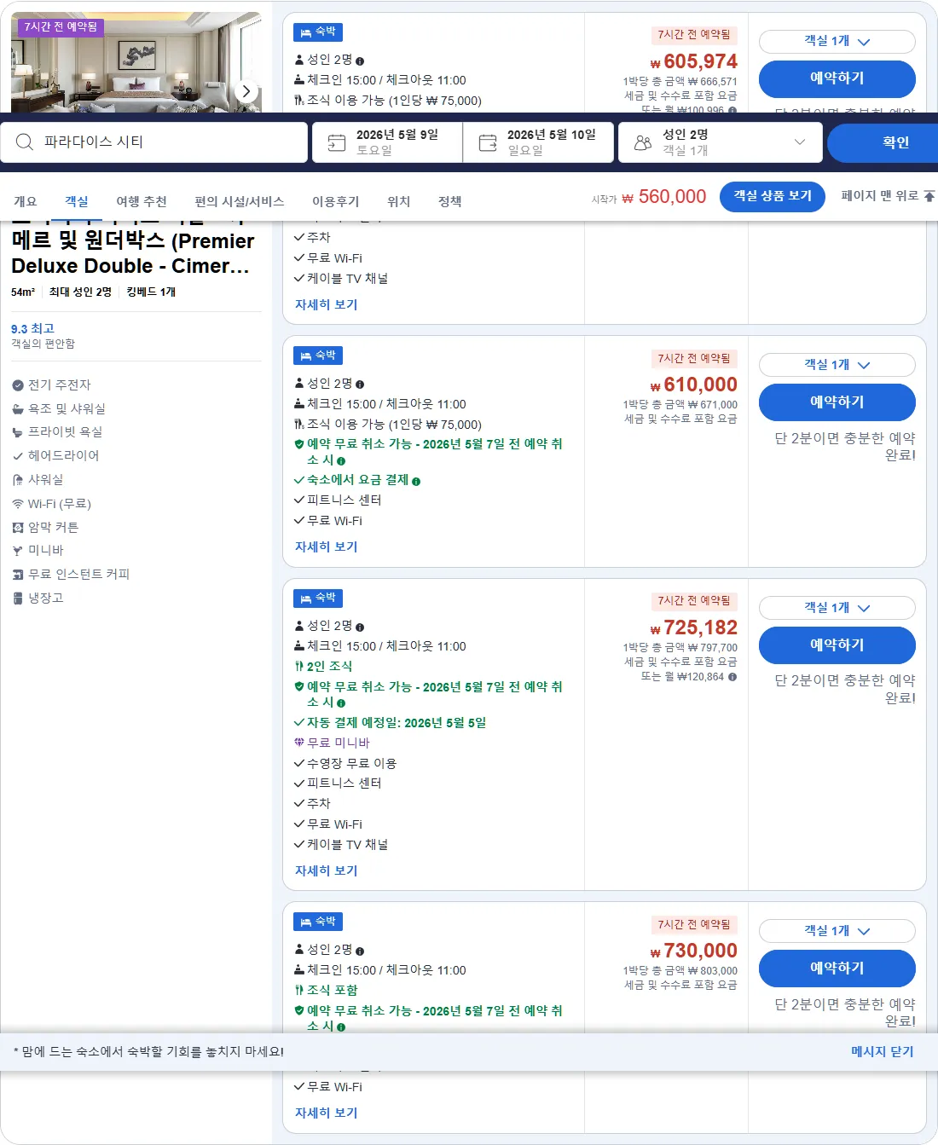
Task: Open the 성인 2명 info icon in the ₩610,000 offer
Action: coord(360,385)
